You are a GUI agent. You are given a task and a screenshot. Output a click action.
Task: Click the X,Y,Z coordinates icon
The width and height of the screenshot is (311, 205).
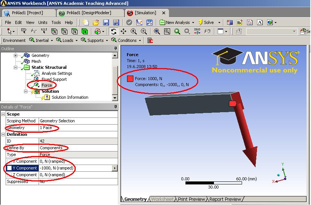point(44,31)
